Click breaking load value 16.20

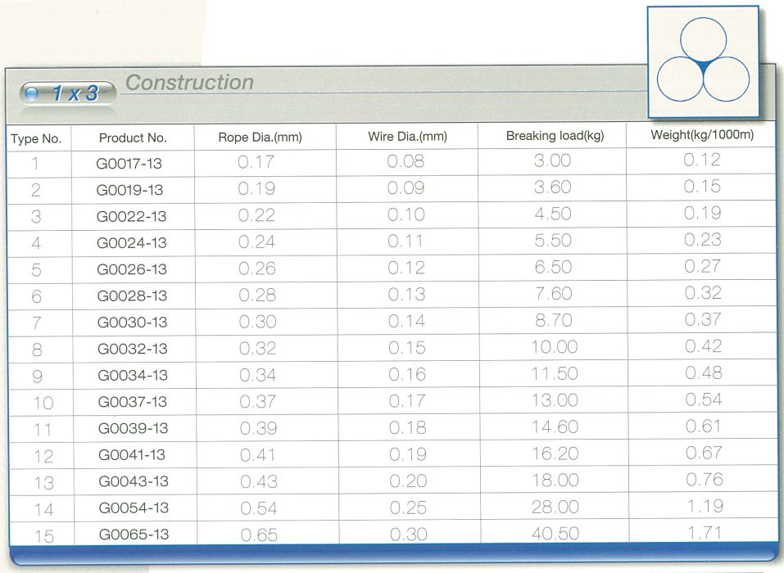(555, 453)
